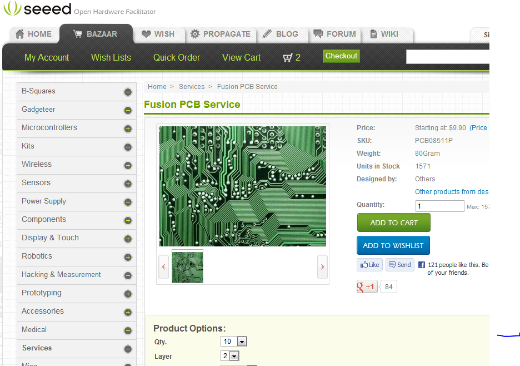
Task: Expand the Accessories category
Action: coord(128,312)
